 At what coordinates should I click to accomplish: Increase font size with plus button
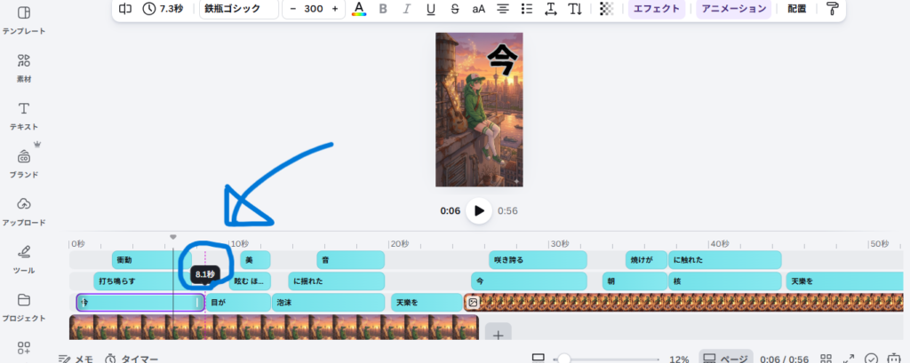coord(335,9)
